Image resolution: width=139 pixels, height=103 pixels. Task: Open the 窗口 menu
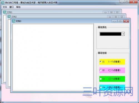(12, 7)
